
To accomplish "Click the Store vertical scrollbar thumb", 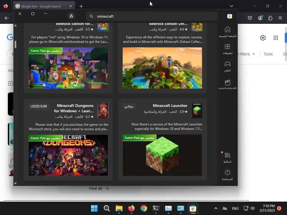I will point(15,45).
